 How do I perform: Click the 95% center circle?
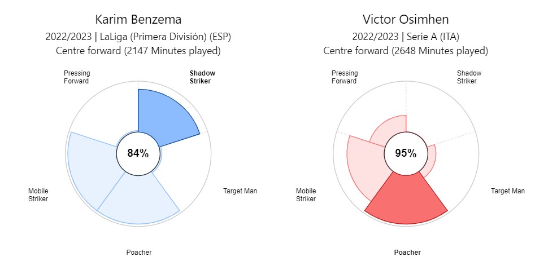[x=406, y=153]
